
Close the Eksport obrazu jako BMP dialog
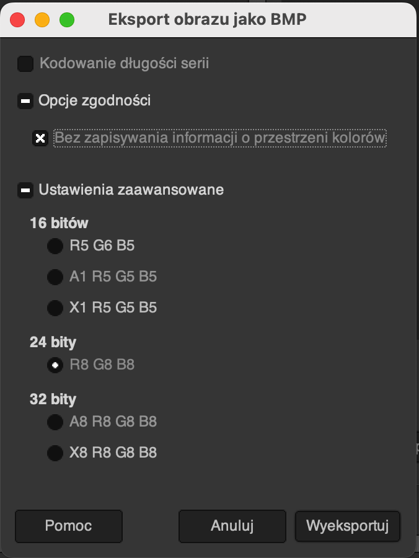17,20
